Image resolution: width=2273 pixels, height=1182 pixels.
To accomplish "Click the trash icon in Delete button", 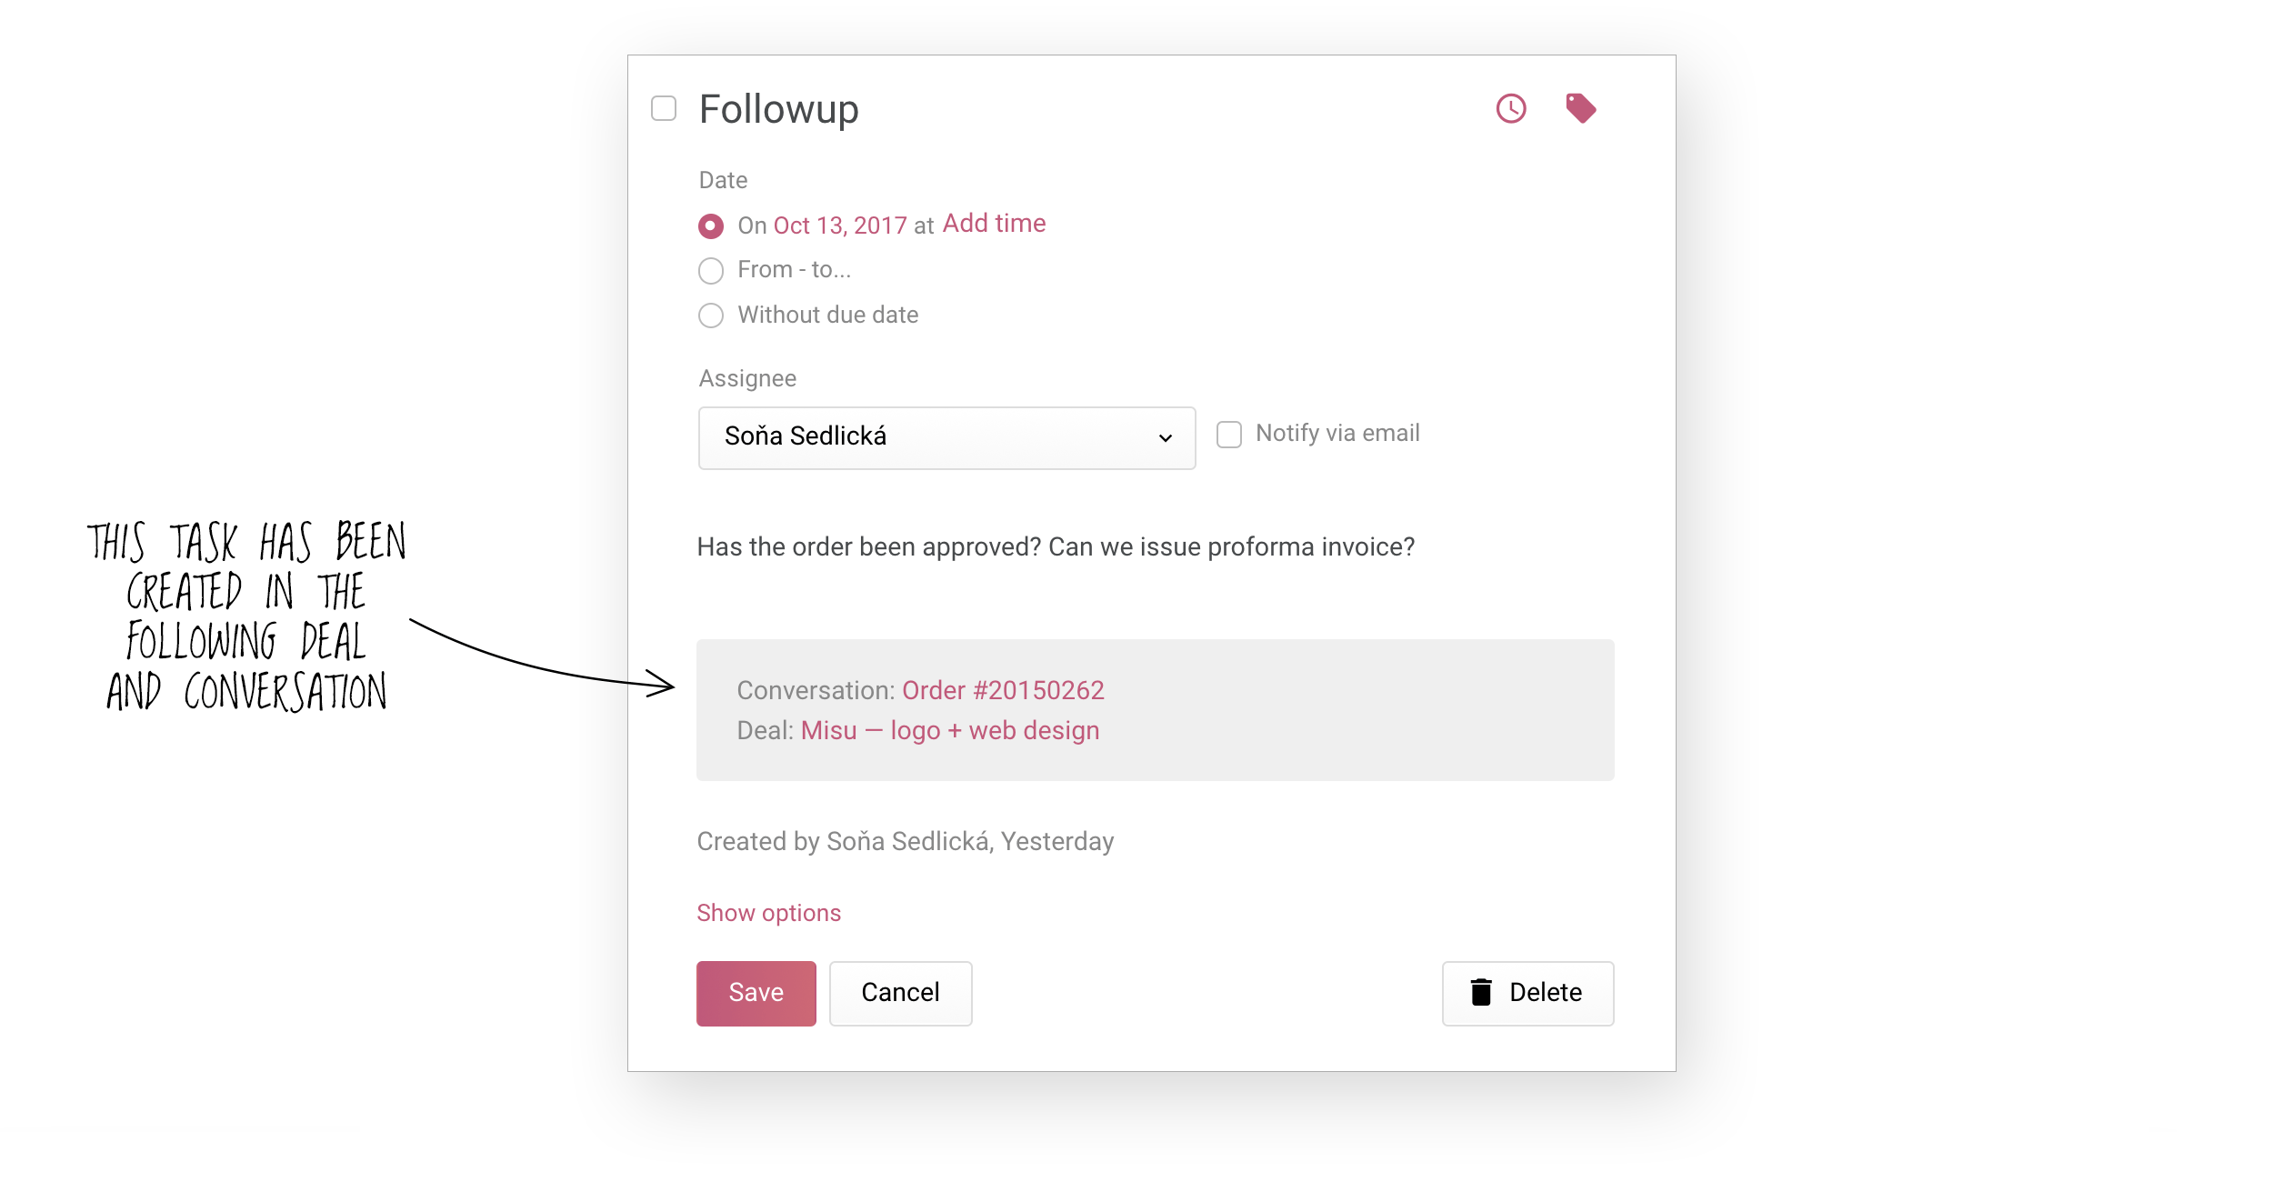I will coord(1481,992).
